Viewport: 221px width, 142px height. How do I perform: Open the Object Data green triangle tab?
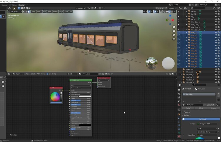click(179, 133)
